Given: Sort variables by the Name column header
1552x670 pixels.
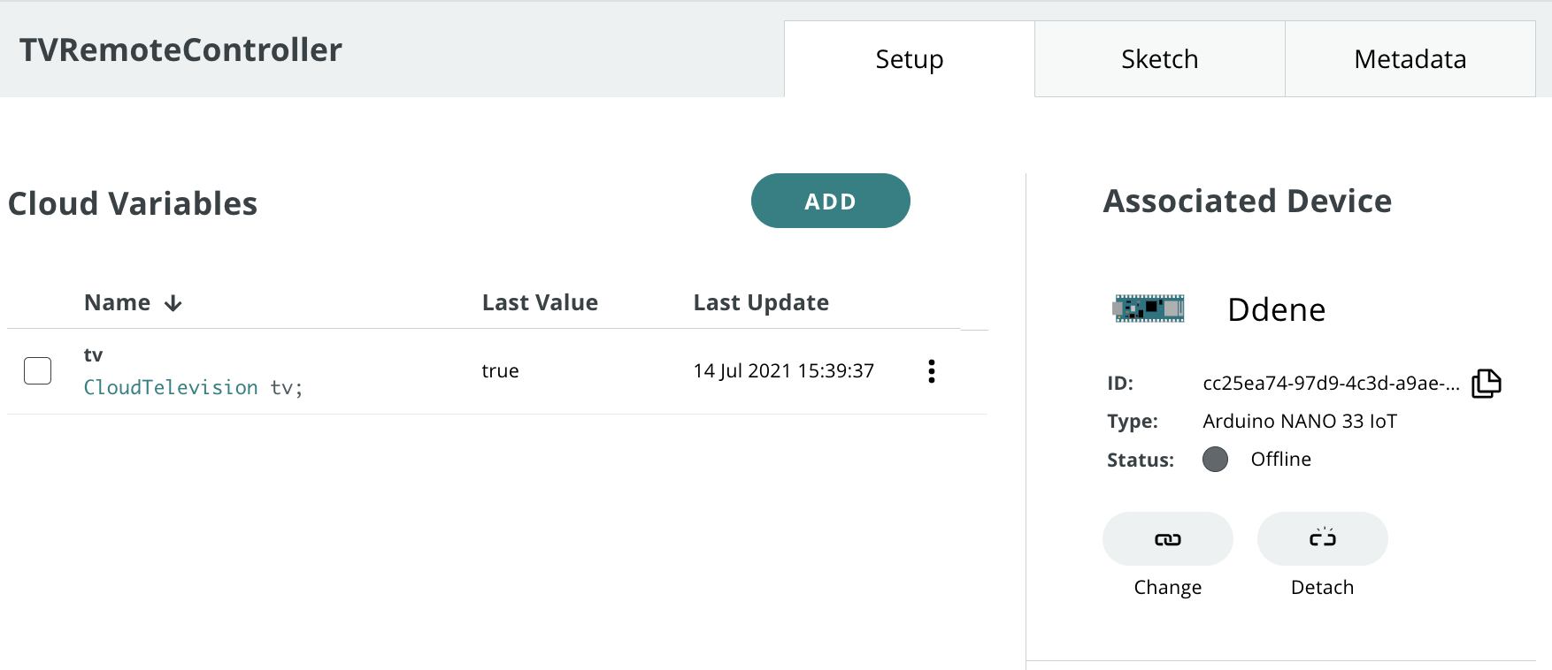Looking at the screenshot, I should (x=117, y=303).
